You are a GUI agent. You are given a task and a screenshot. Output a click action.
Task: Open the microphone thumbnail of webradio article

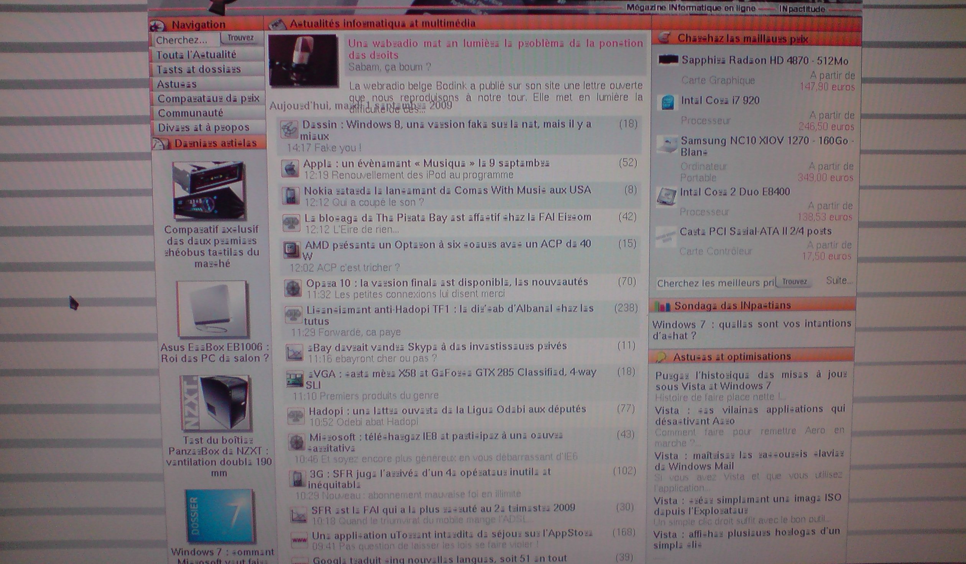(x=303, y=60)
